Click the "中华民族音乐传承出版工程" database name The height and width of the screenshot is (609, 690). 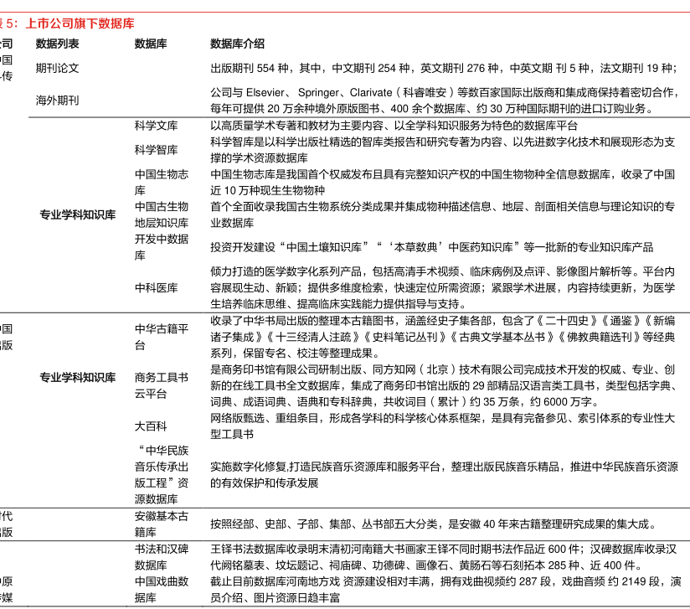click(x=162, y=475)
